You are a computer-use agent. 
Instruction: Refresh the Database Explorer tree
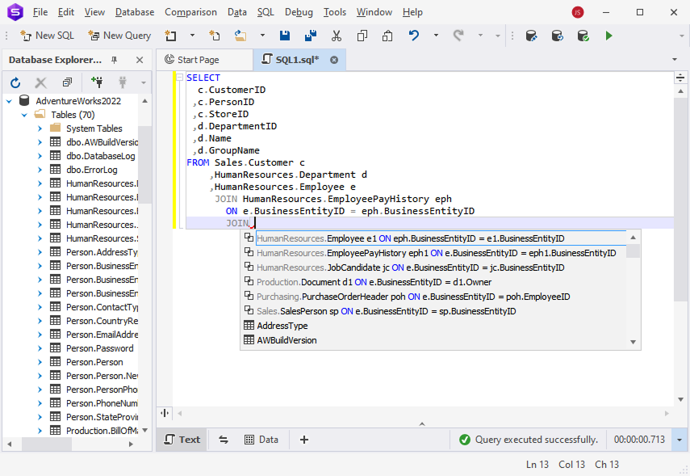pos(15,82)
